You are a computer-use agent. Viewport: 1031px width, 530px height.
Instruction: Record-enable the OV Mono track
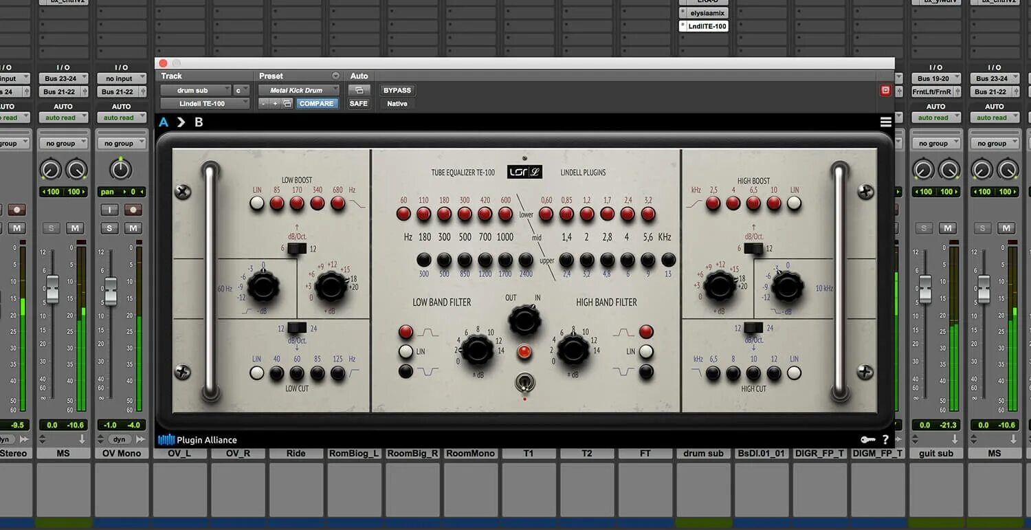133,210
